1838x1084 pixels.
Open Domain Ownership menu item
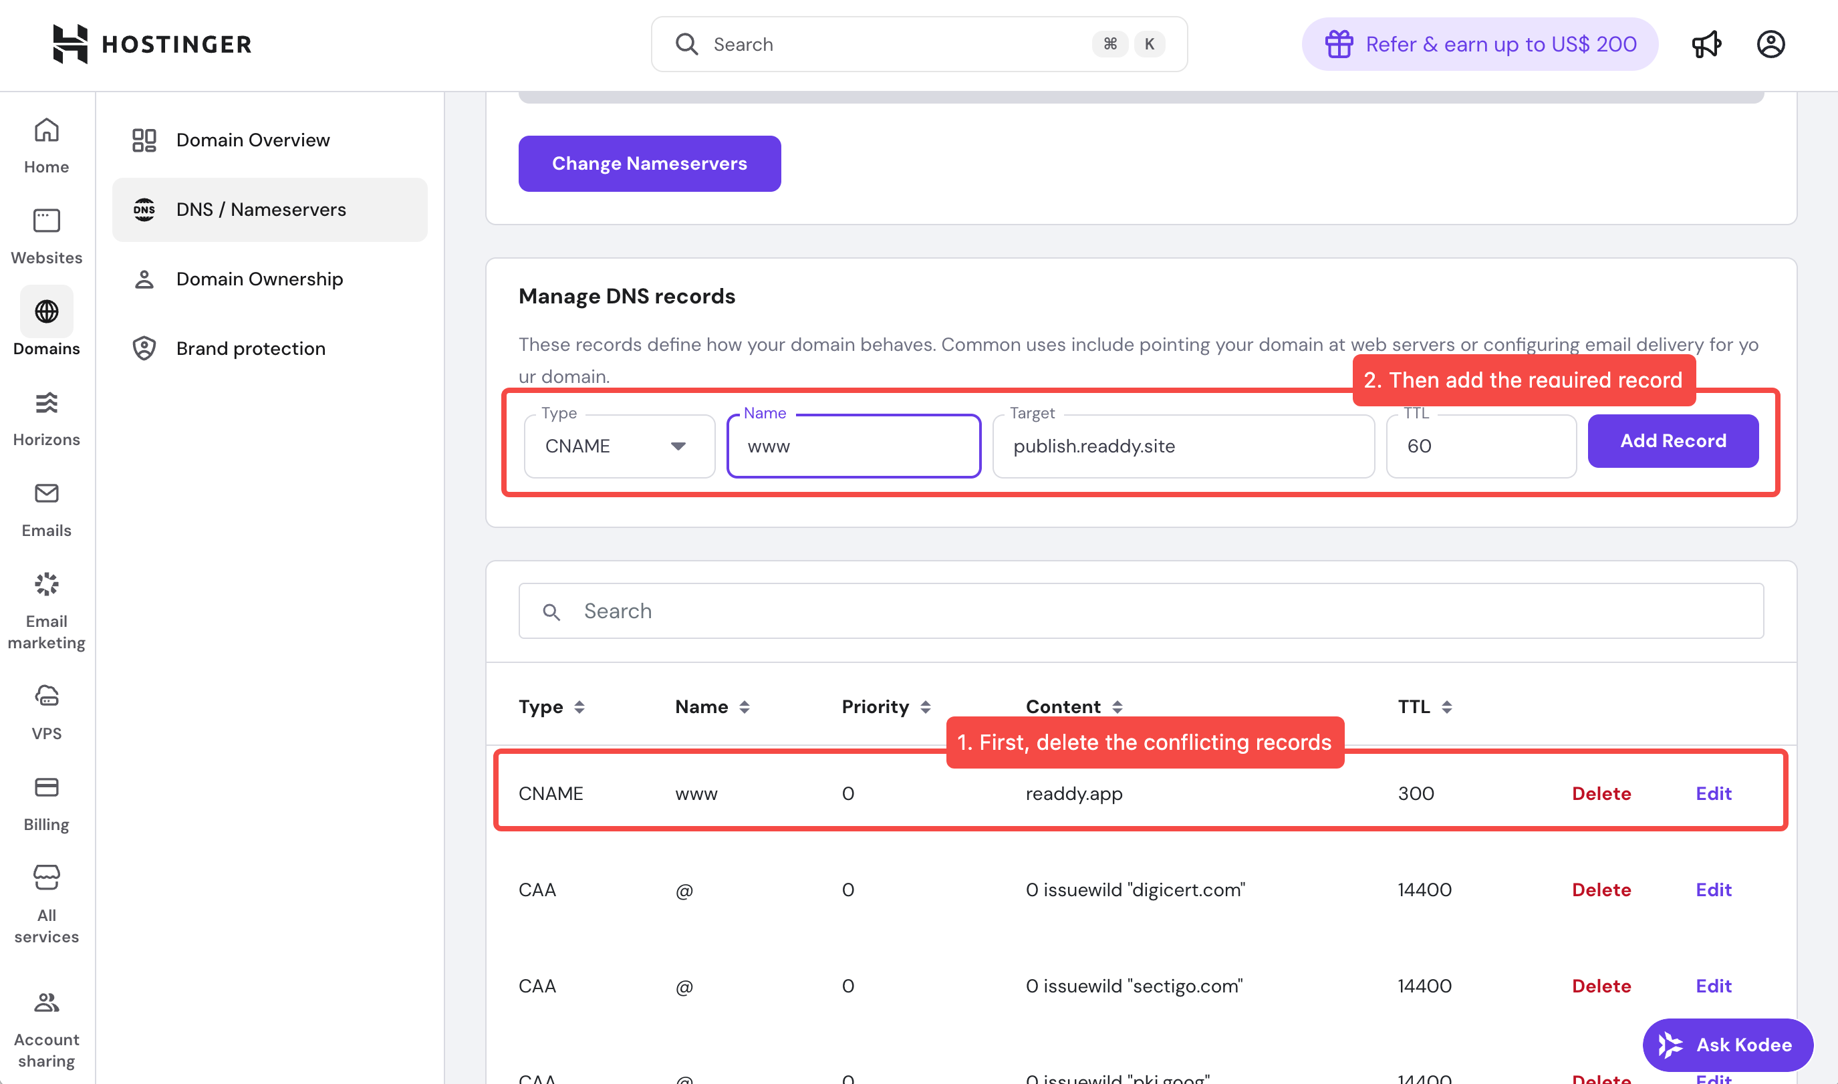[x=259, y=279]
